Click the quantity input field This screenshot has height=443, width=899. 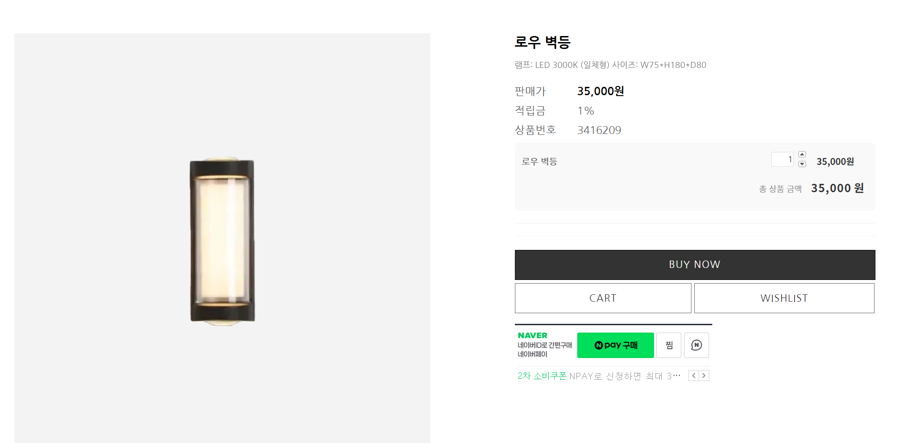pos(782,159)
